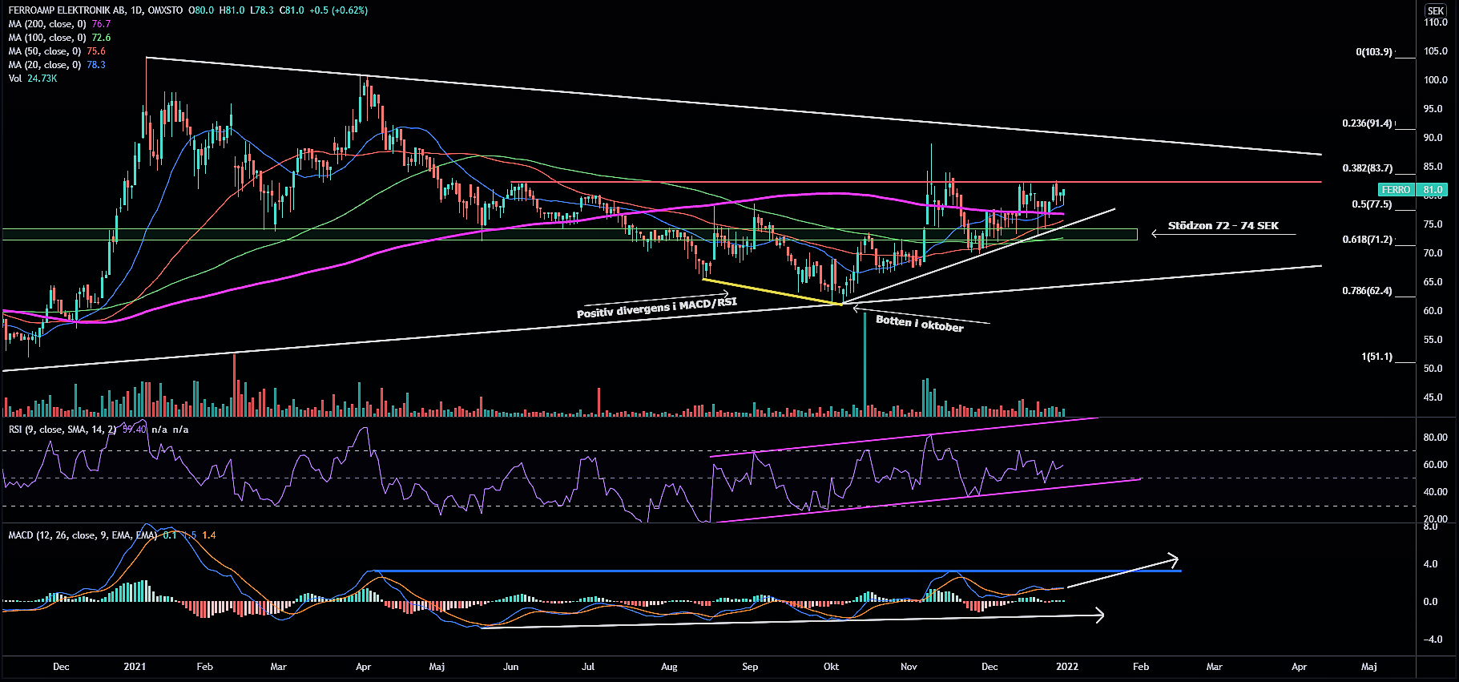The width and height of the screenshot is (1459, 682).
Task: Open the SEK currency selector
Action: coord(1436,10)
